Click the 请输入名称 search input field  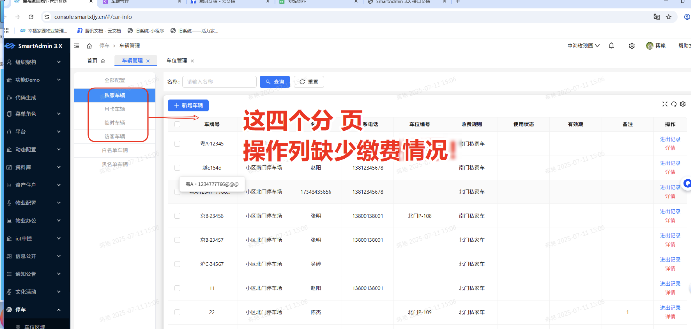coord(219,82)
